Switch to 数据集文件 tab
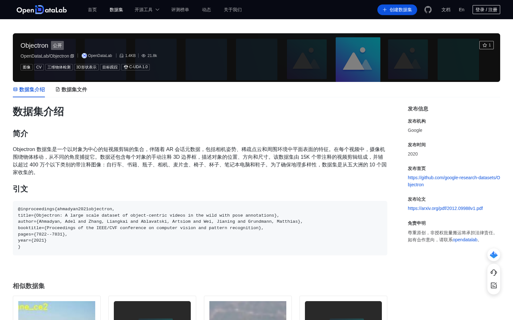The image size is (513, 320). [71, 90]
